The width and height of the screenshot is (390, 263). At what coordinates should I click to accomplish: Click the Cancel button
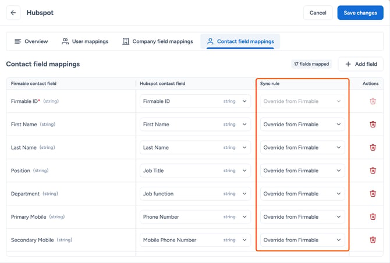(x=318, y=13)
